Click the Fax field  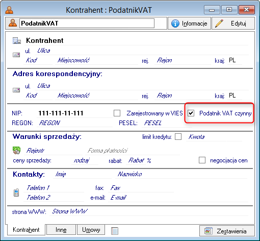tap(141, 188)
